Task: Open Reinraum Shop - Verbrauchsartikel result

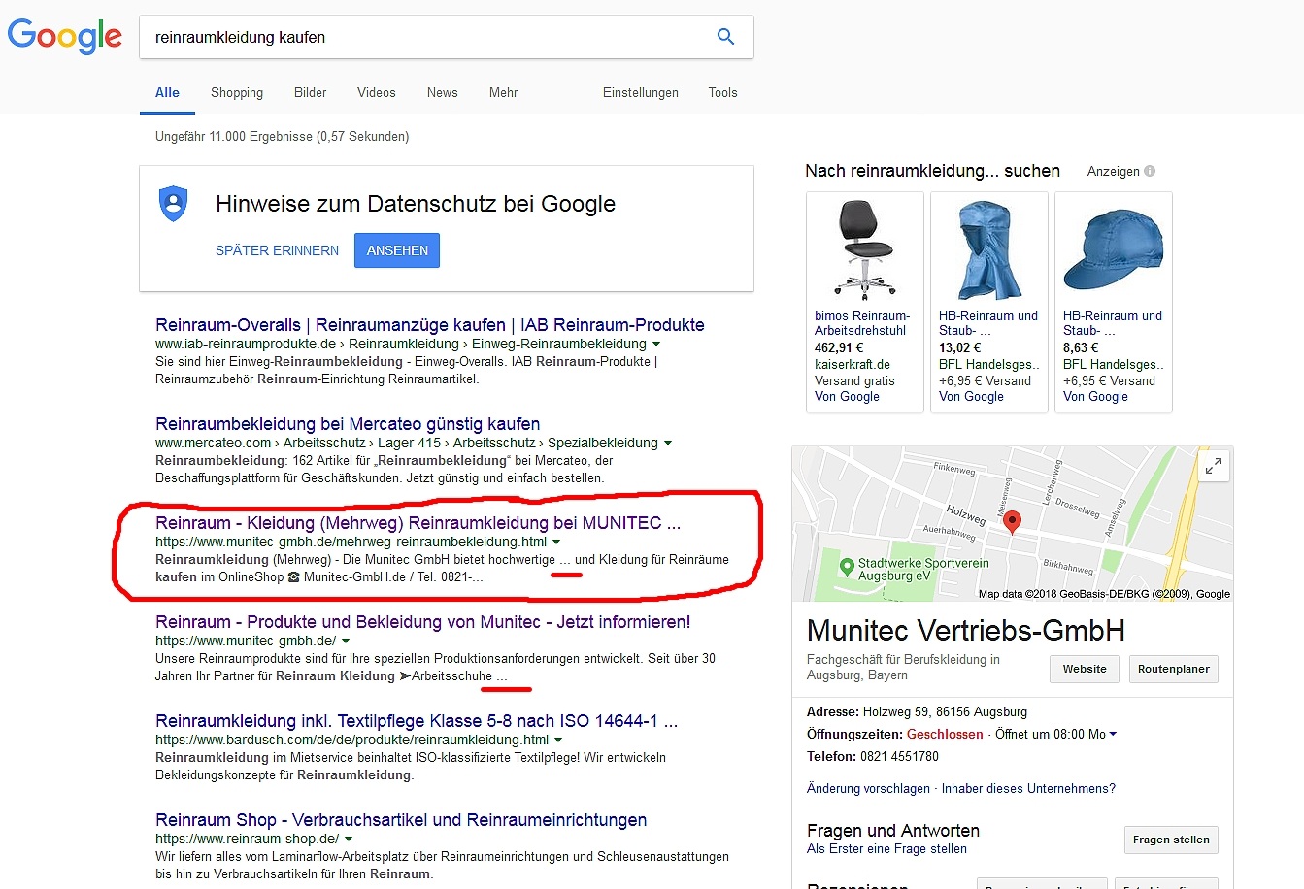Action: (401, 820)
